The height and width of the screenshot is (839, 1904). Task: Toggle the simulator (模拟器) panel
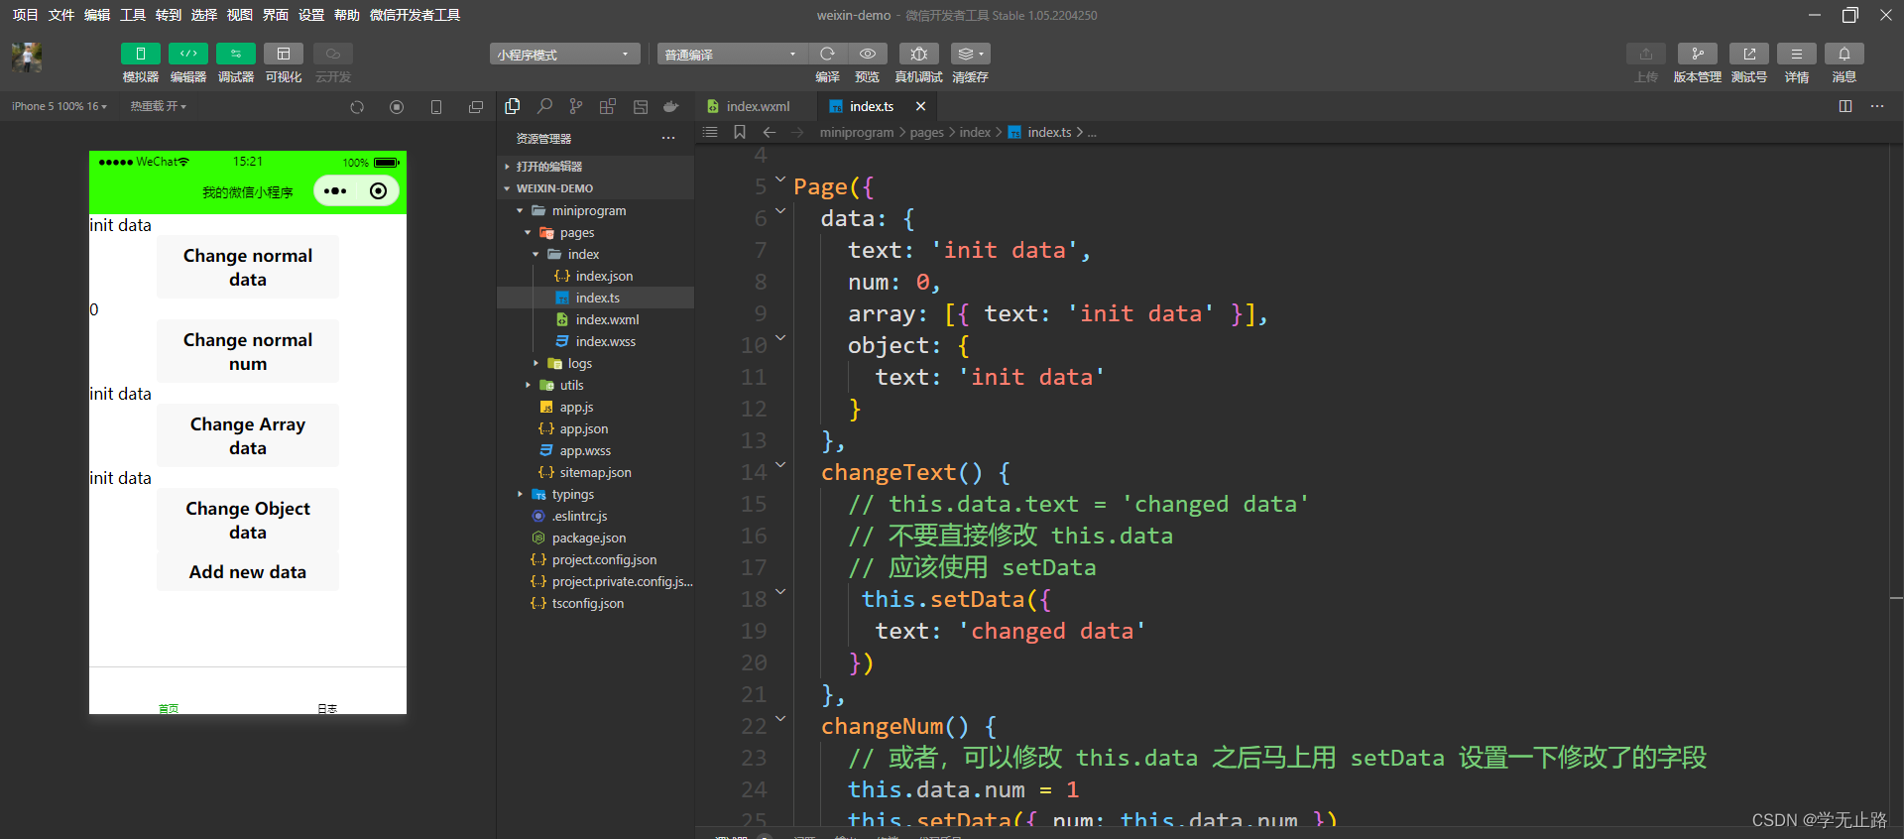pyautogui.click(x=141, y=54)
